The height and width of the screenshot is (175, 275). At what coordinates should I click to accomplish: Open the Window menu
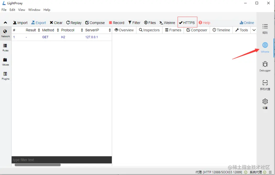coord(34,10)
